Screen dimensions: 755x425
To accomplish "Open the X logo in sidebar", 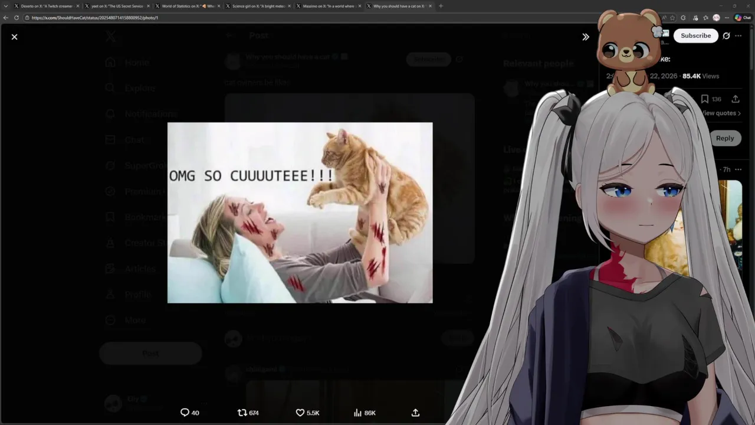I will coord(110,37).
